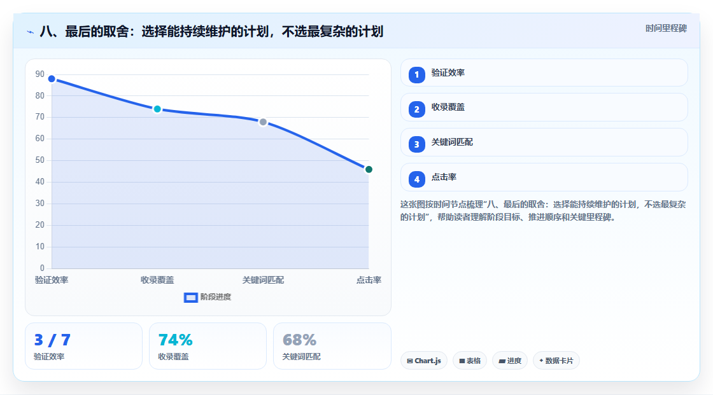Click the numbered badge 4 for 点击率

click(x=416, y=179)
